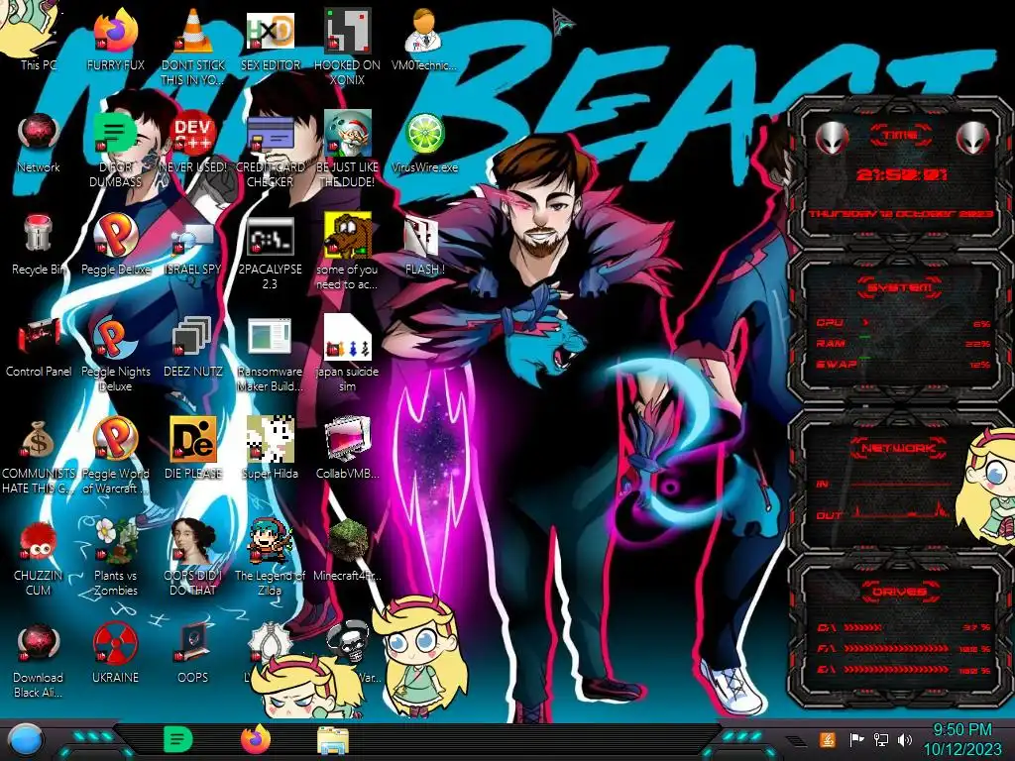
Task: Open the COMMUNISTS HATE THIS G... money bag icon
Action: 39,440
